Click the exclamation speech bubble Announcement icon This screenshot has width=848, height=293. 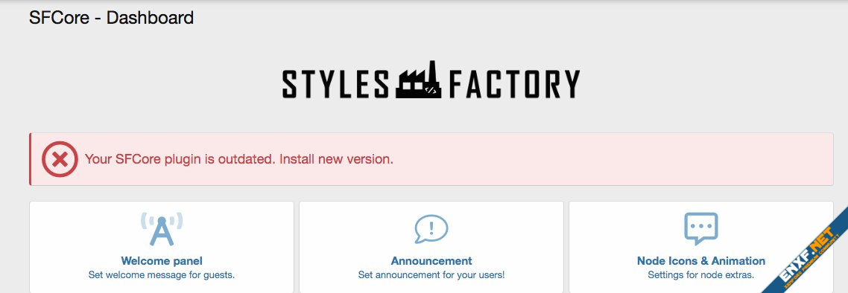pos(431,229)
